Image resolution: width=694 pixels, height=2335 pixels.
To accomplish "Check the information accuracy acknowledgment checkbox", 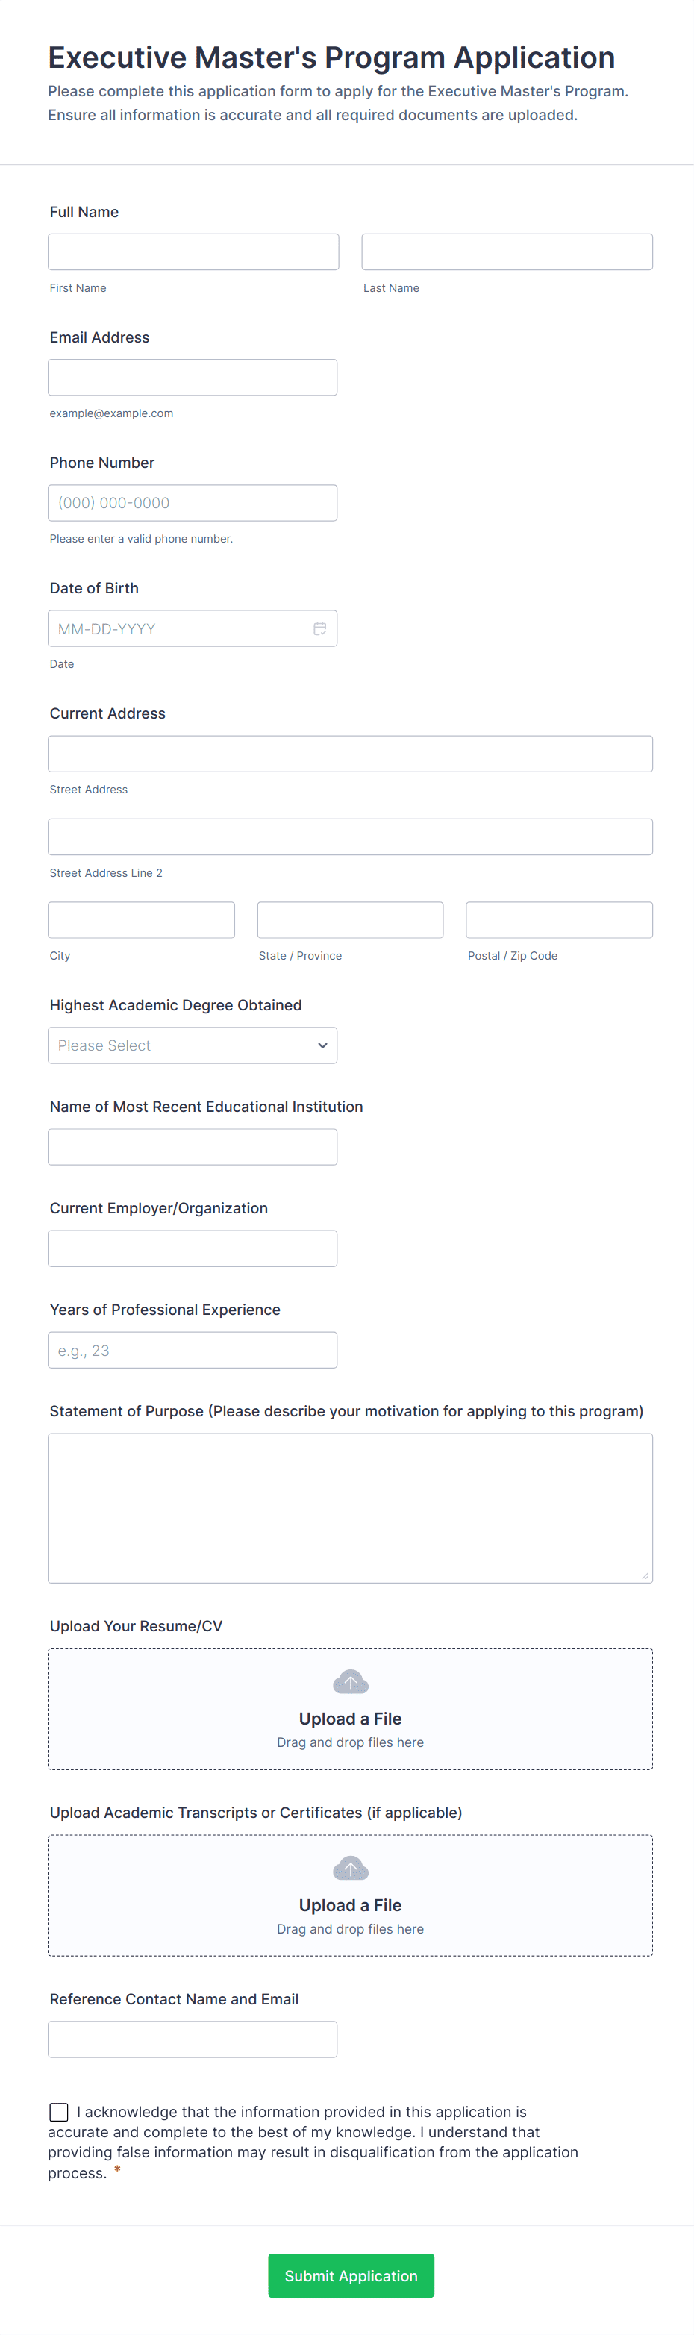I will click(59, 2112).
